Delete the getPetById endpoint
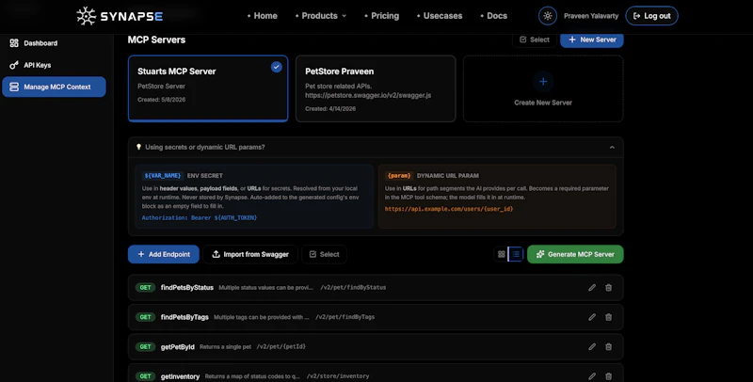 tap(608, 346)
